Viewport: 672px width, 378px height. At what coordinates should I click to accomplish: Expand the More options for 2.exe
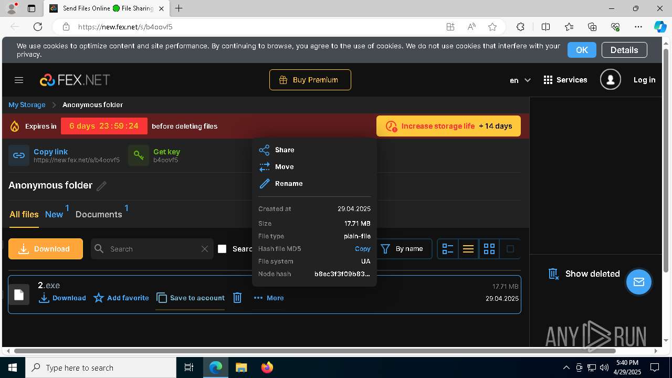(x=269, y=298)
